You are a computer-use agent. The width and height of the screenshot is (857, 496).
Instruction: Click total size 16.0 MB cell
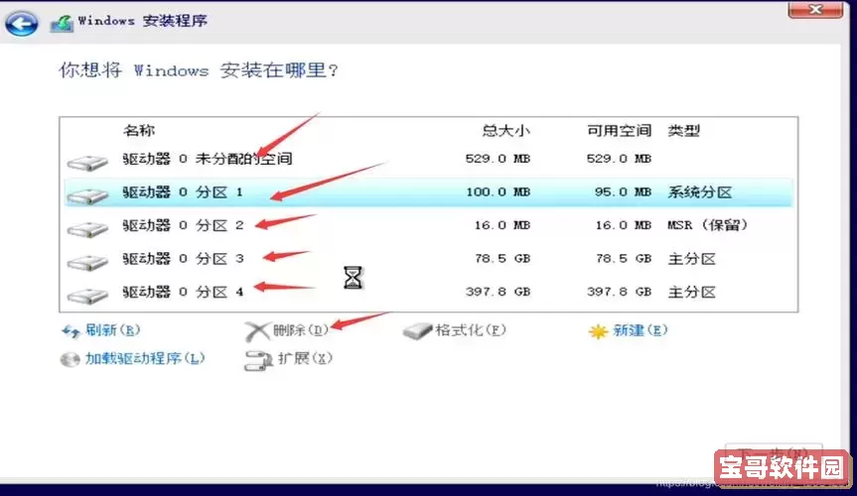(502, 225)
